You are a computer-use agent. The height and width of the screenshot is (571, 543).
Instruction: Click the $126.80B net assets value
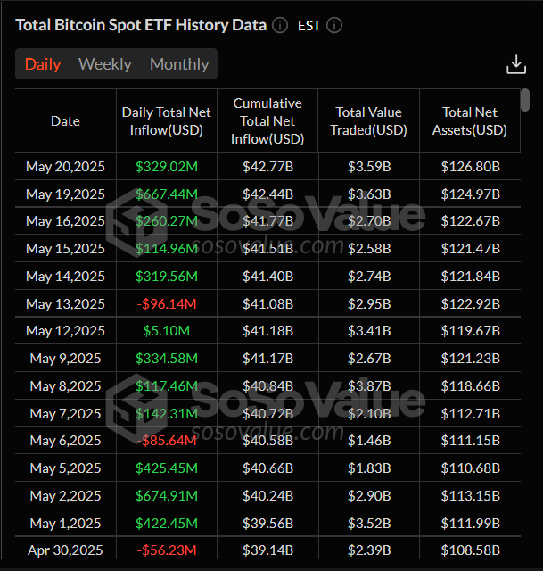click(x=470, y=167)
